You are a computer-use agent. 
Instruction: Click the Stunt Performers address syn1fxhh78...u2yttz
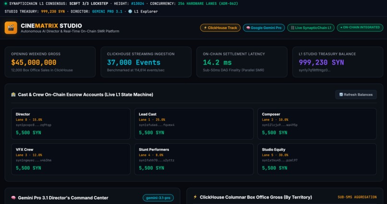click(157, 160)
